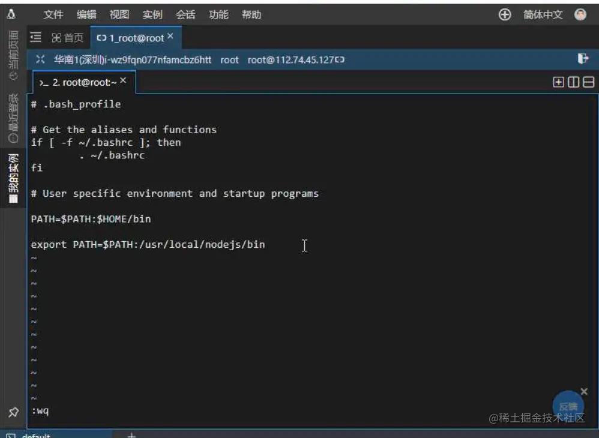Screen dimensions: 599x438
Task: Click the instance name i-wz9fqn077nfamcbz6htt
Action: click(x=158, y=59)
